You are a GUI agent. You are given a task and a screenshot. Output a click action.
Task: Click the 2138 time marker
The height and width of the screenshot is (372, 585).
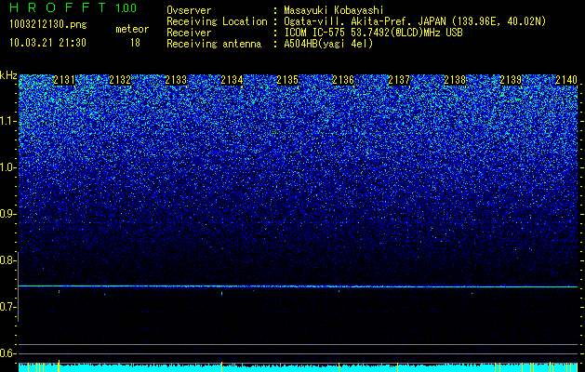455,80
